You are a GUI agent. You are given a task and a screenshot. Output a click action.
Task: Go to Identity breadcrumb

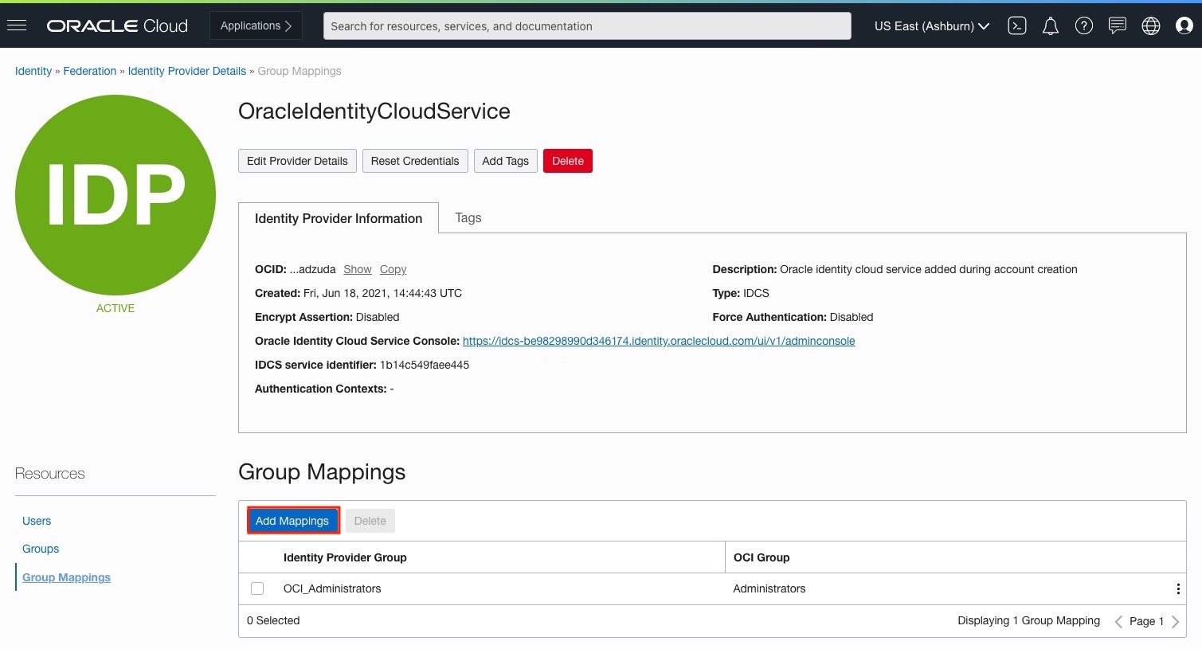pos(33,71)
